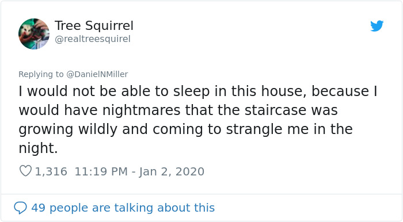Image resolution: width=403 pixels, height=222 pixels.
Task: Open replies via the speech bubble icon
Action: [20, 208]
